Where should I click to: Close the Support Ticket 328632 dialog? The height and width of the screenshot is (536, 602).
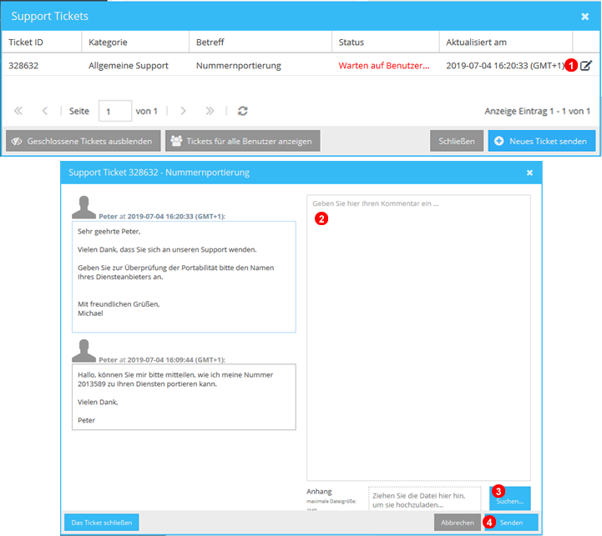[x=529, y=173]
